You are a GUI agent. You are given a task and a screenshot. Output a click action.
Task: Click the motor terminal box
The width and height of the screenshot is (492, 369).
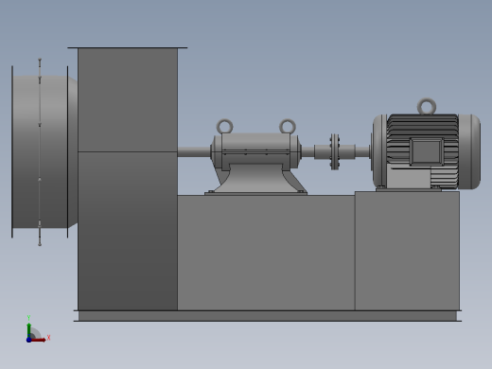pos(427,151)
